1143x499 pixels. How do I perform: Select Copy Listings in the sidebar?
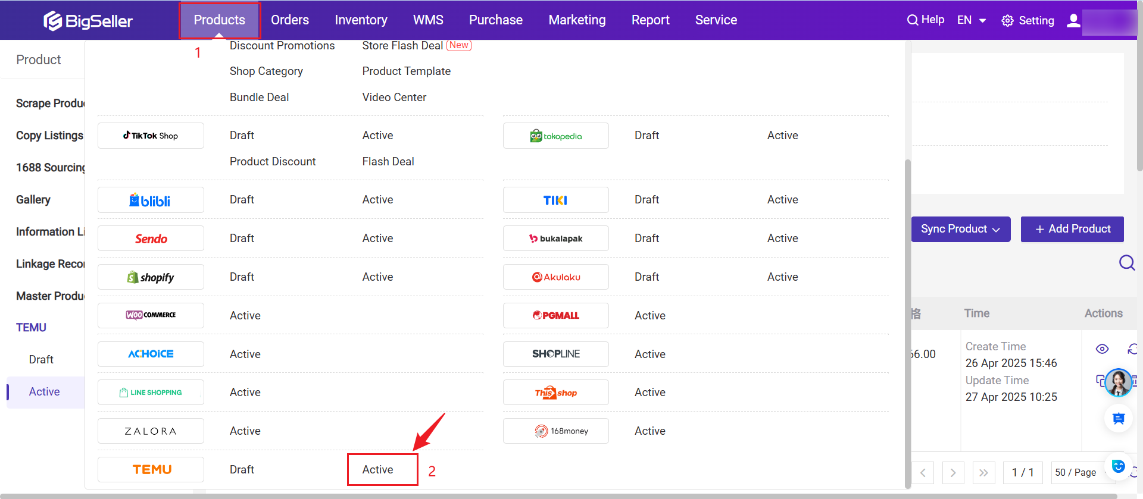(x=49, y=136)
